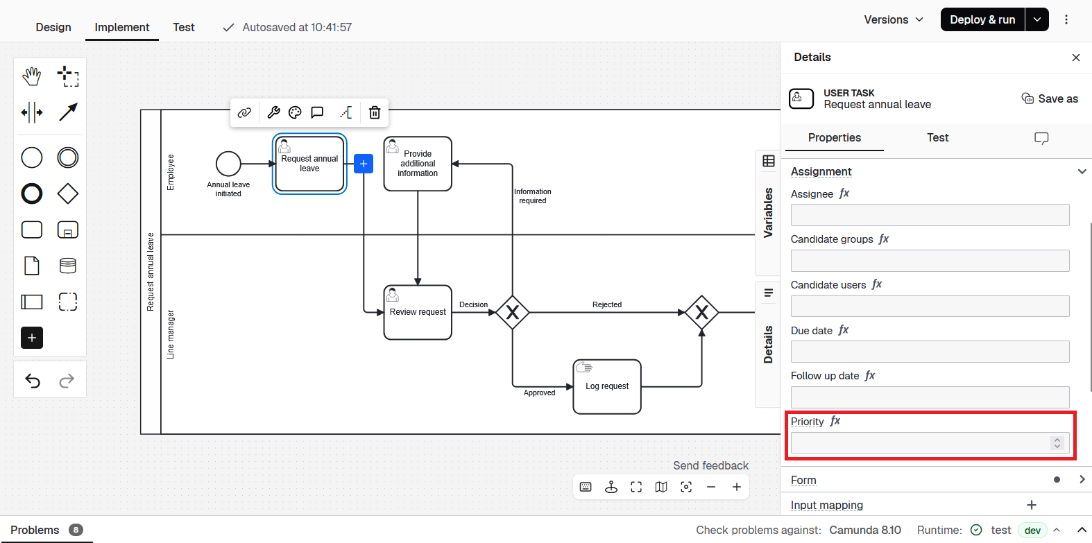Pick the expanded subprocess in palette
Viewport: 1092px width, 543px height.
click(68, 230)
